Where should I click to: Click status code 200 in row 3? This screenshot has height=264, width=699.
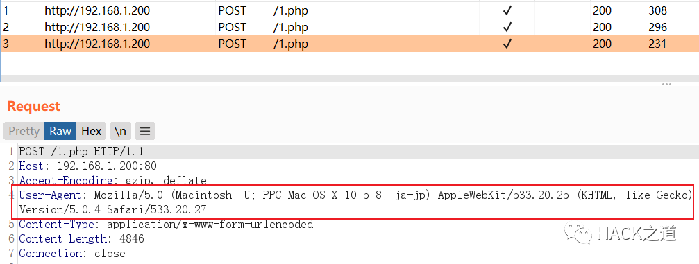coord(603,44)
